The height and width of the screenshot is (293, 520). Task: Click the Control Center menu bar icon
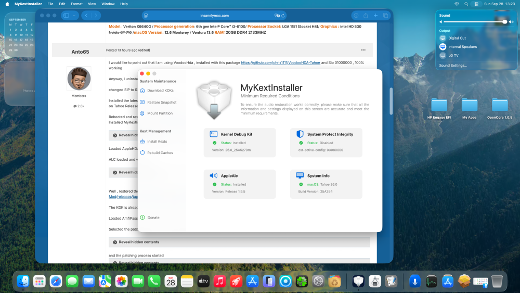click(x=476, y=4)
